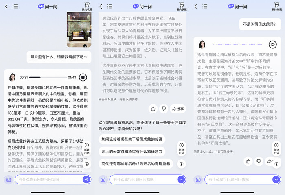
Task: Play audio answer in right screen
Action: click(x=273, y=44)
